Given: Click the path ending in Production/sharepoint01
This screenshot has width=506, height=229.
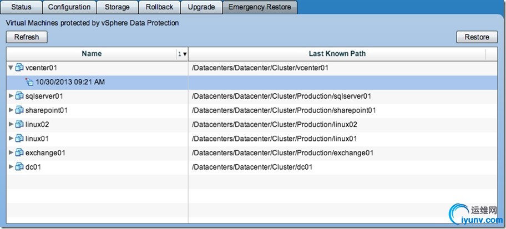Looking at the screenshot, I should [x=284, y=110].
